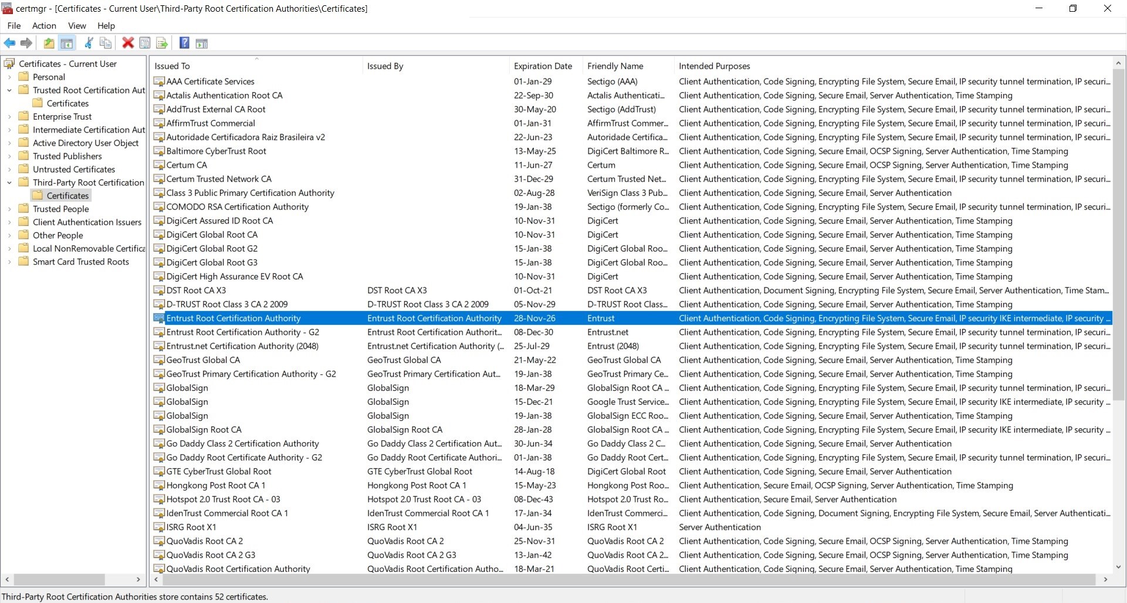
Task: Click the Cut scissors icon
Action: pos(89,43)
